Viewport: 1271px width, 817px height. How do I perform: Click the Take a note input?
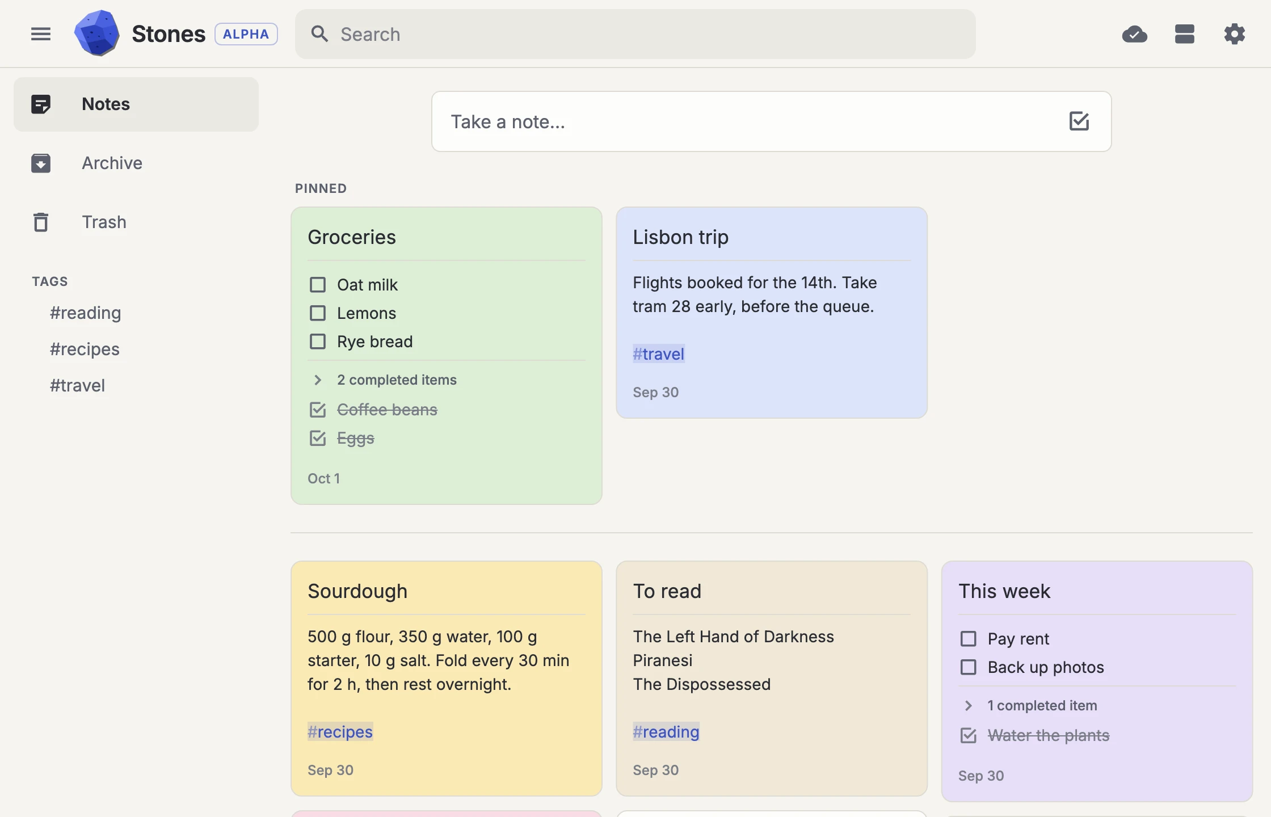click(x=772, y=121)
